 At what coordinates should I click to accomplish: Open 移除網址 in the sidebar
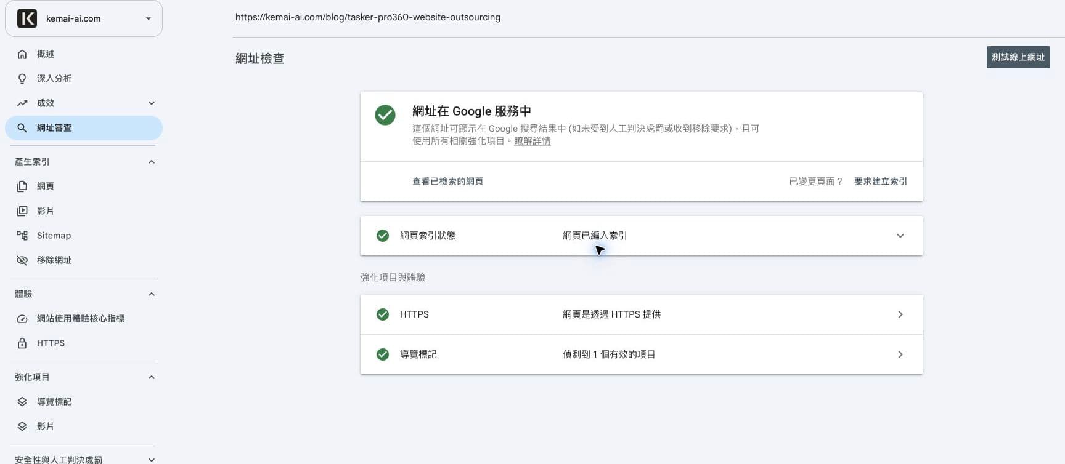(x=84, y=260)
